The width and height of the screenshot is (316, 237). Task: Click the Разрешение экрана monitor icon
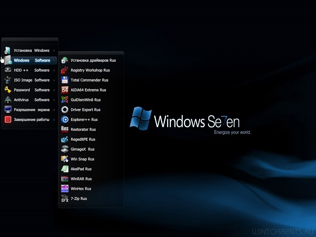8,110
